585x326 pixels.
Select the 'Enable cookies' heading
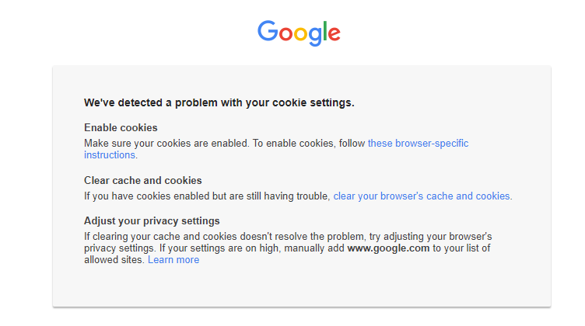click(121, 127)
